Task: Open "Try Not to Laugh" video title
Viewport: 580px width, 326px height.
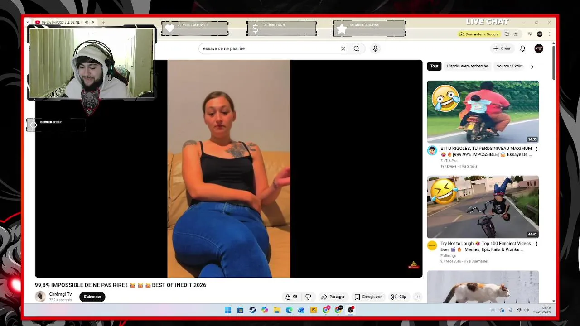Action: pyautogui.click(x=485, y=246)
